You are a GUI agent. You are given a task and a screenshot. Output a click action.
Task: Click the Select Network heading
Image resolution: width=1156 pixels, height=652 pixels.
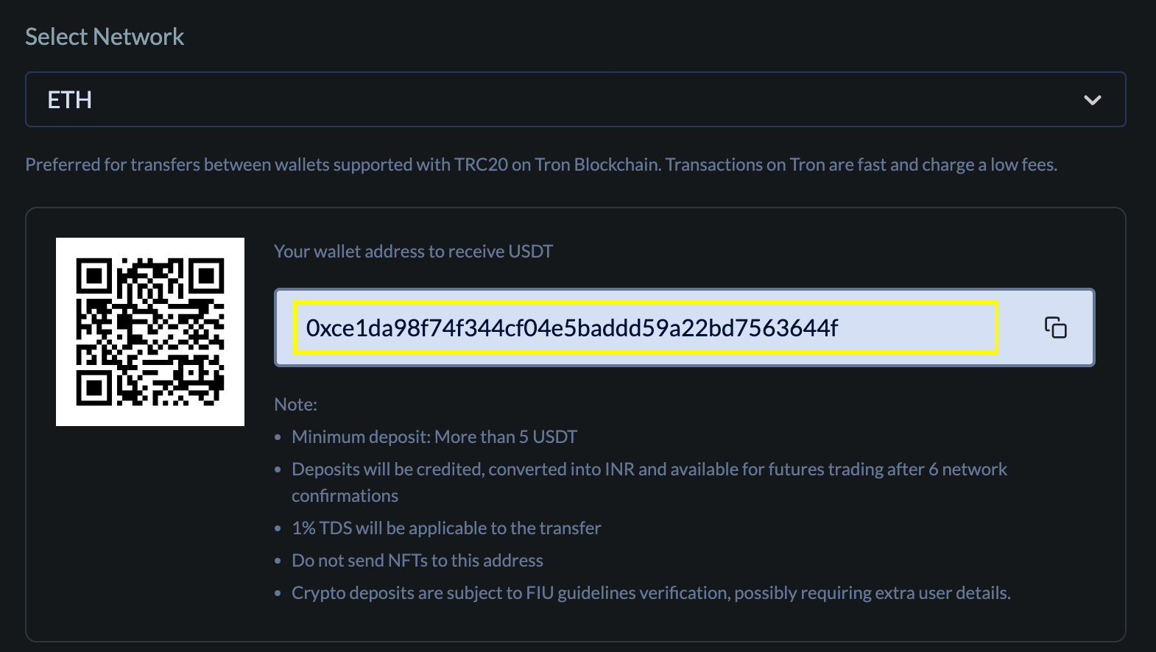pos(105,37)
